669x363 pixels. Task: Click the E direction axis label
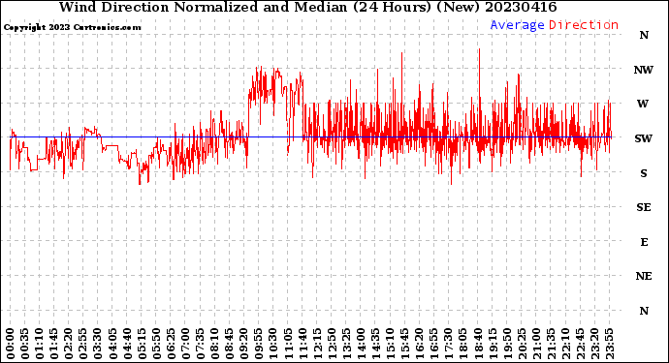click(644, 242)
